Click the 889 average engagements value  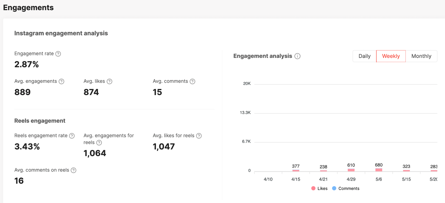[x=23, y=92]
